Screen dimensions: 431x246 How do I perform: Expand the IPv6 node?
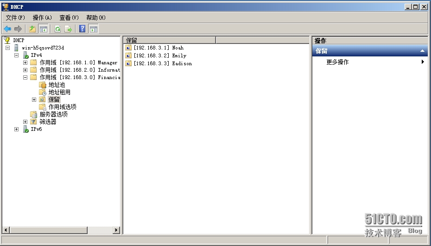tap(17, 129)
